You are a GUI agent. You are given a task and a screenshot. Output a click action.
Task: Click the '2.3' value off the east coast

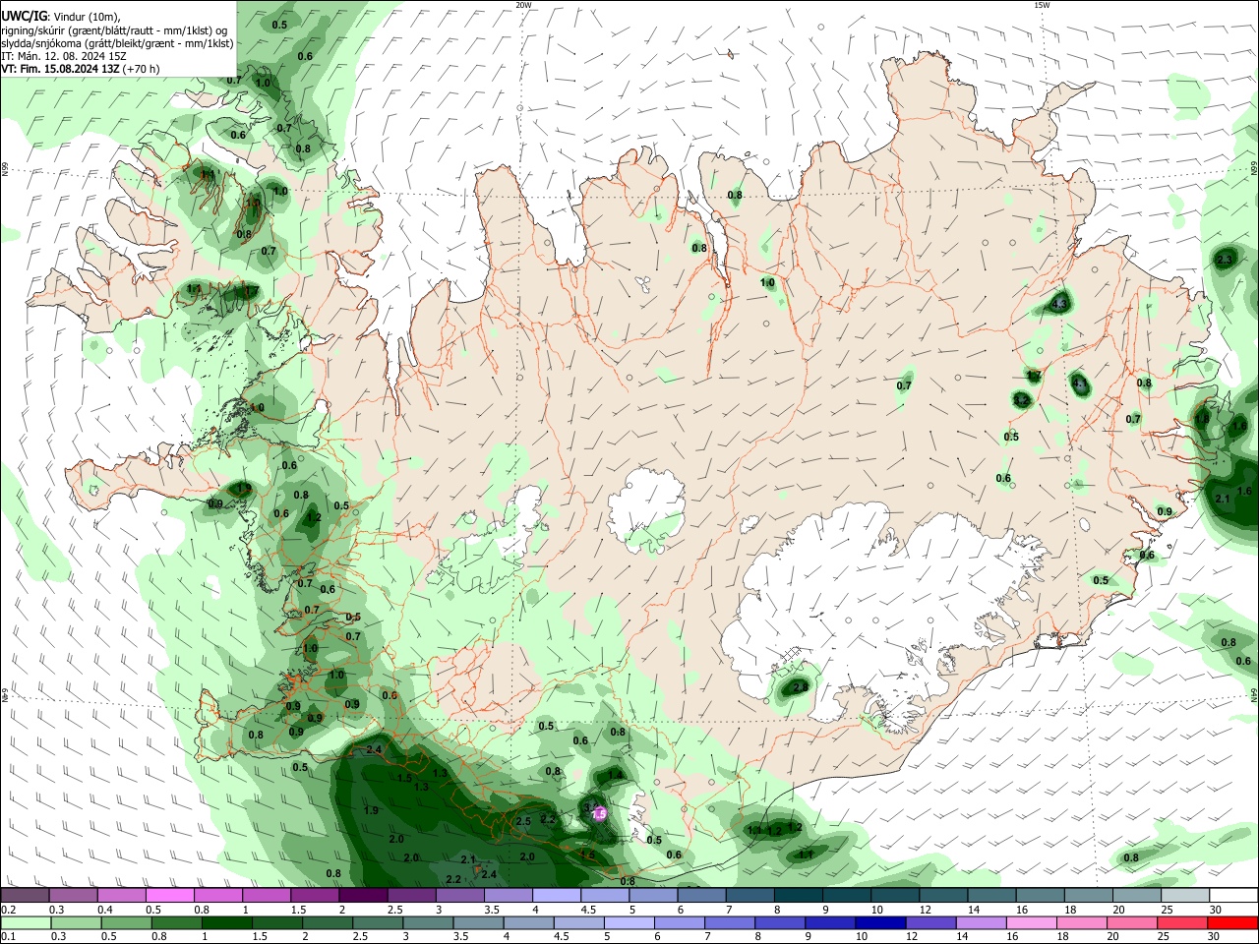[x=1225, y=260]
